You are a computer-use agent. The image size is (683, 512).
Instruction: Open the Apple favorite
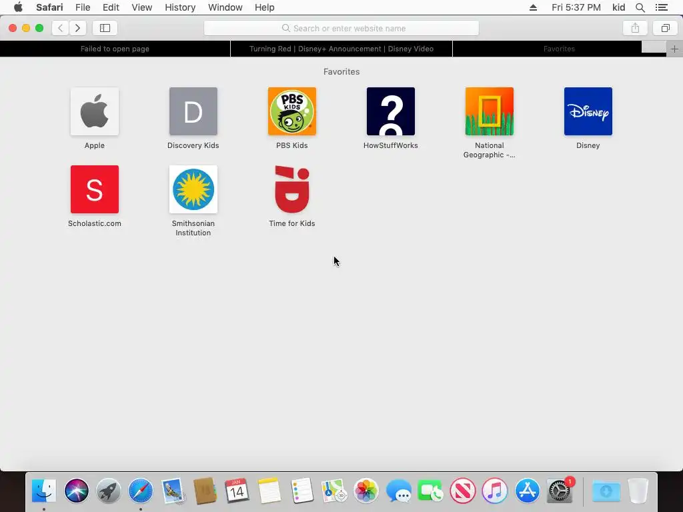click(x=95, y=111)
